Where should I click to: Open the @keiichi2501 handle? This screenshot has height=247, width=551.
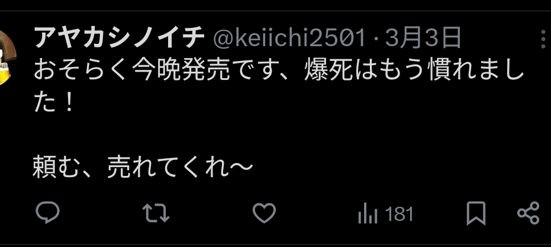pyautogui.click(x=289, y=38)
